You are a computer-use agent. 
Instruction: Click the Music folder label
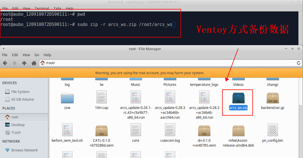tap(136, 85)
